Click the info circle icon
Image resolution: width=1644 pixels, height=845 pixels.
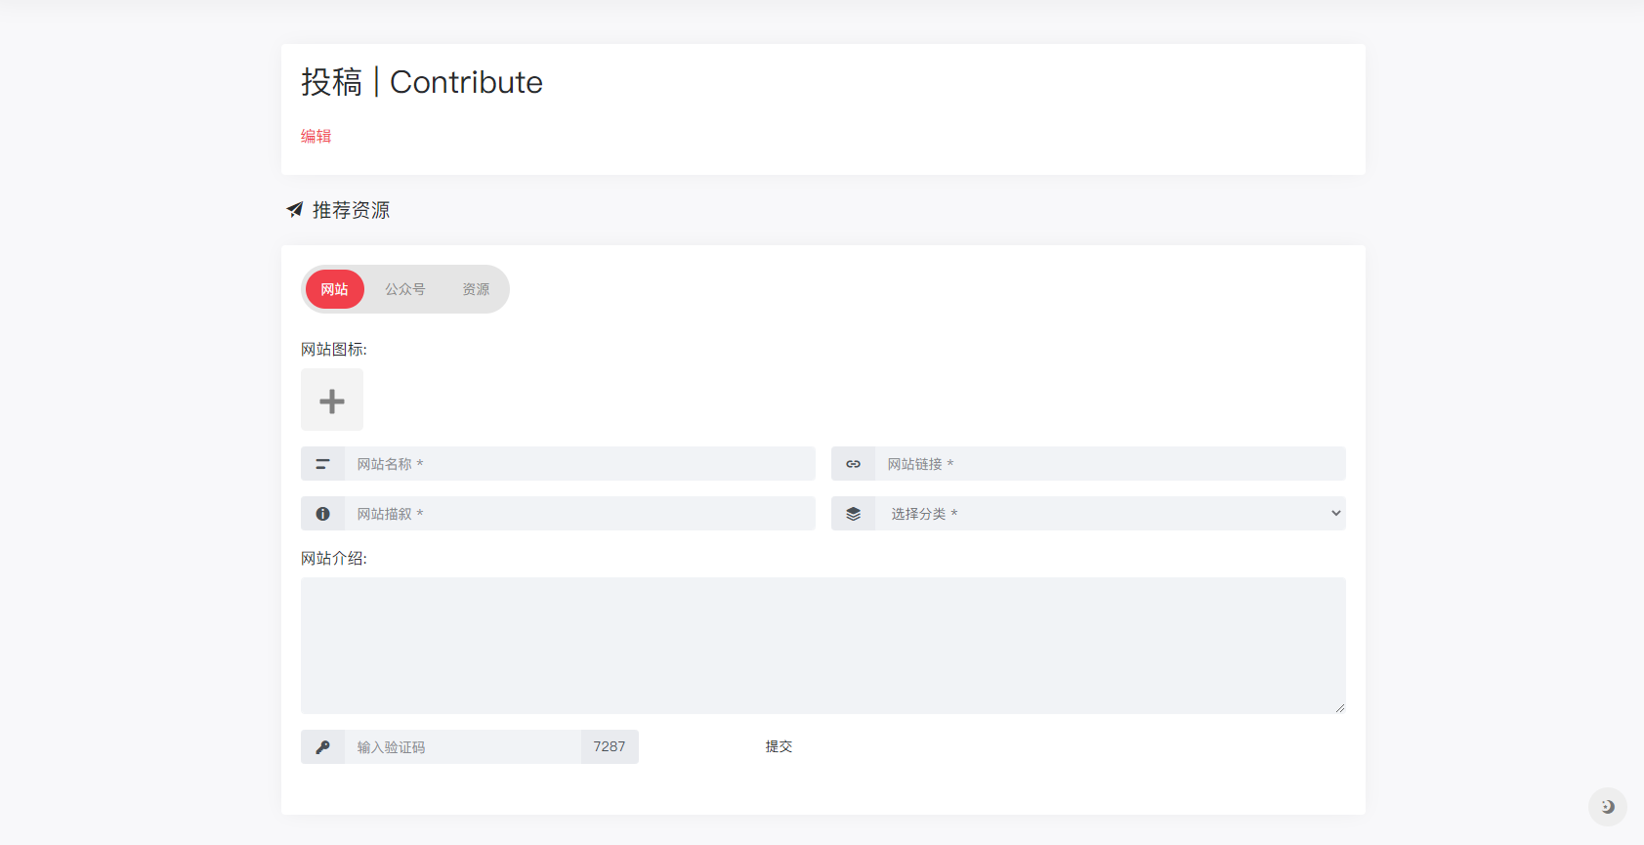tap(322, 514)
